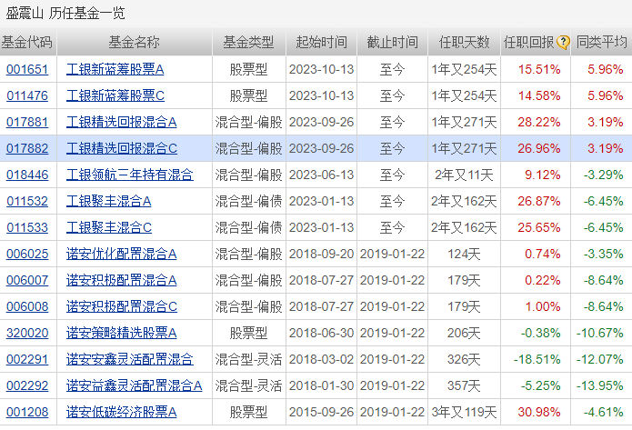Click the 基金类型 column header

[x=248, y=42]
